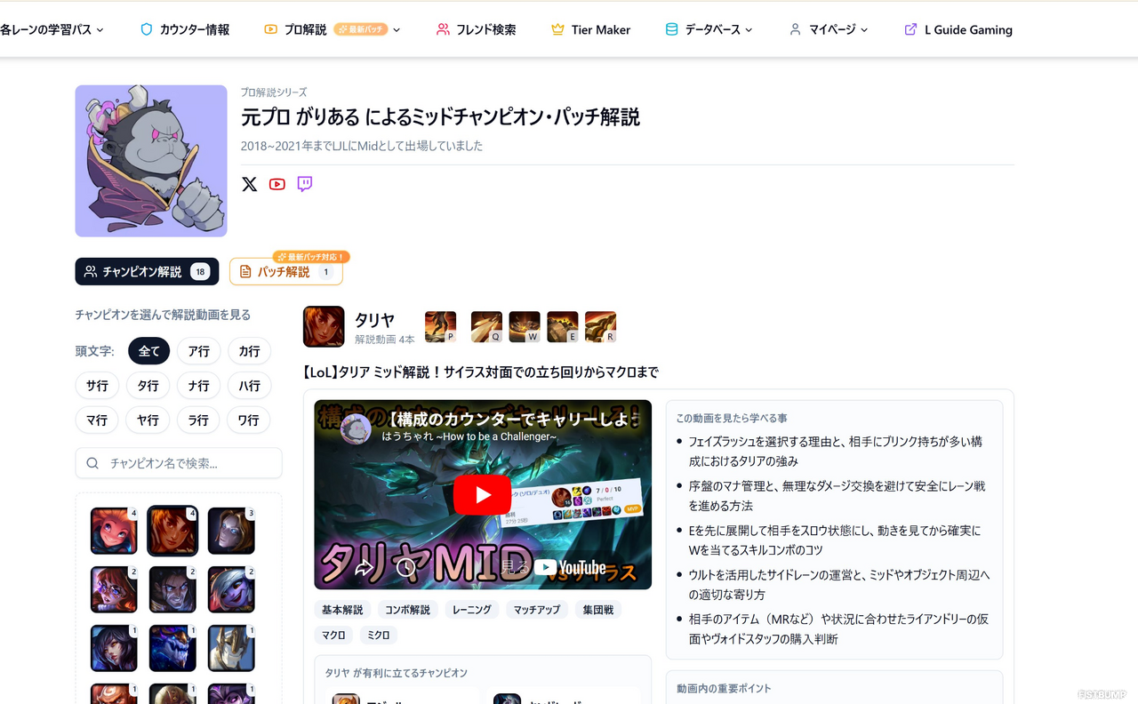
Task: Click the 動画内の重要ポイント heading
Action: pyautogui.click(x=724, y=688)
